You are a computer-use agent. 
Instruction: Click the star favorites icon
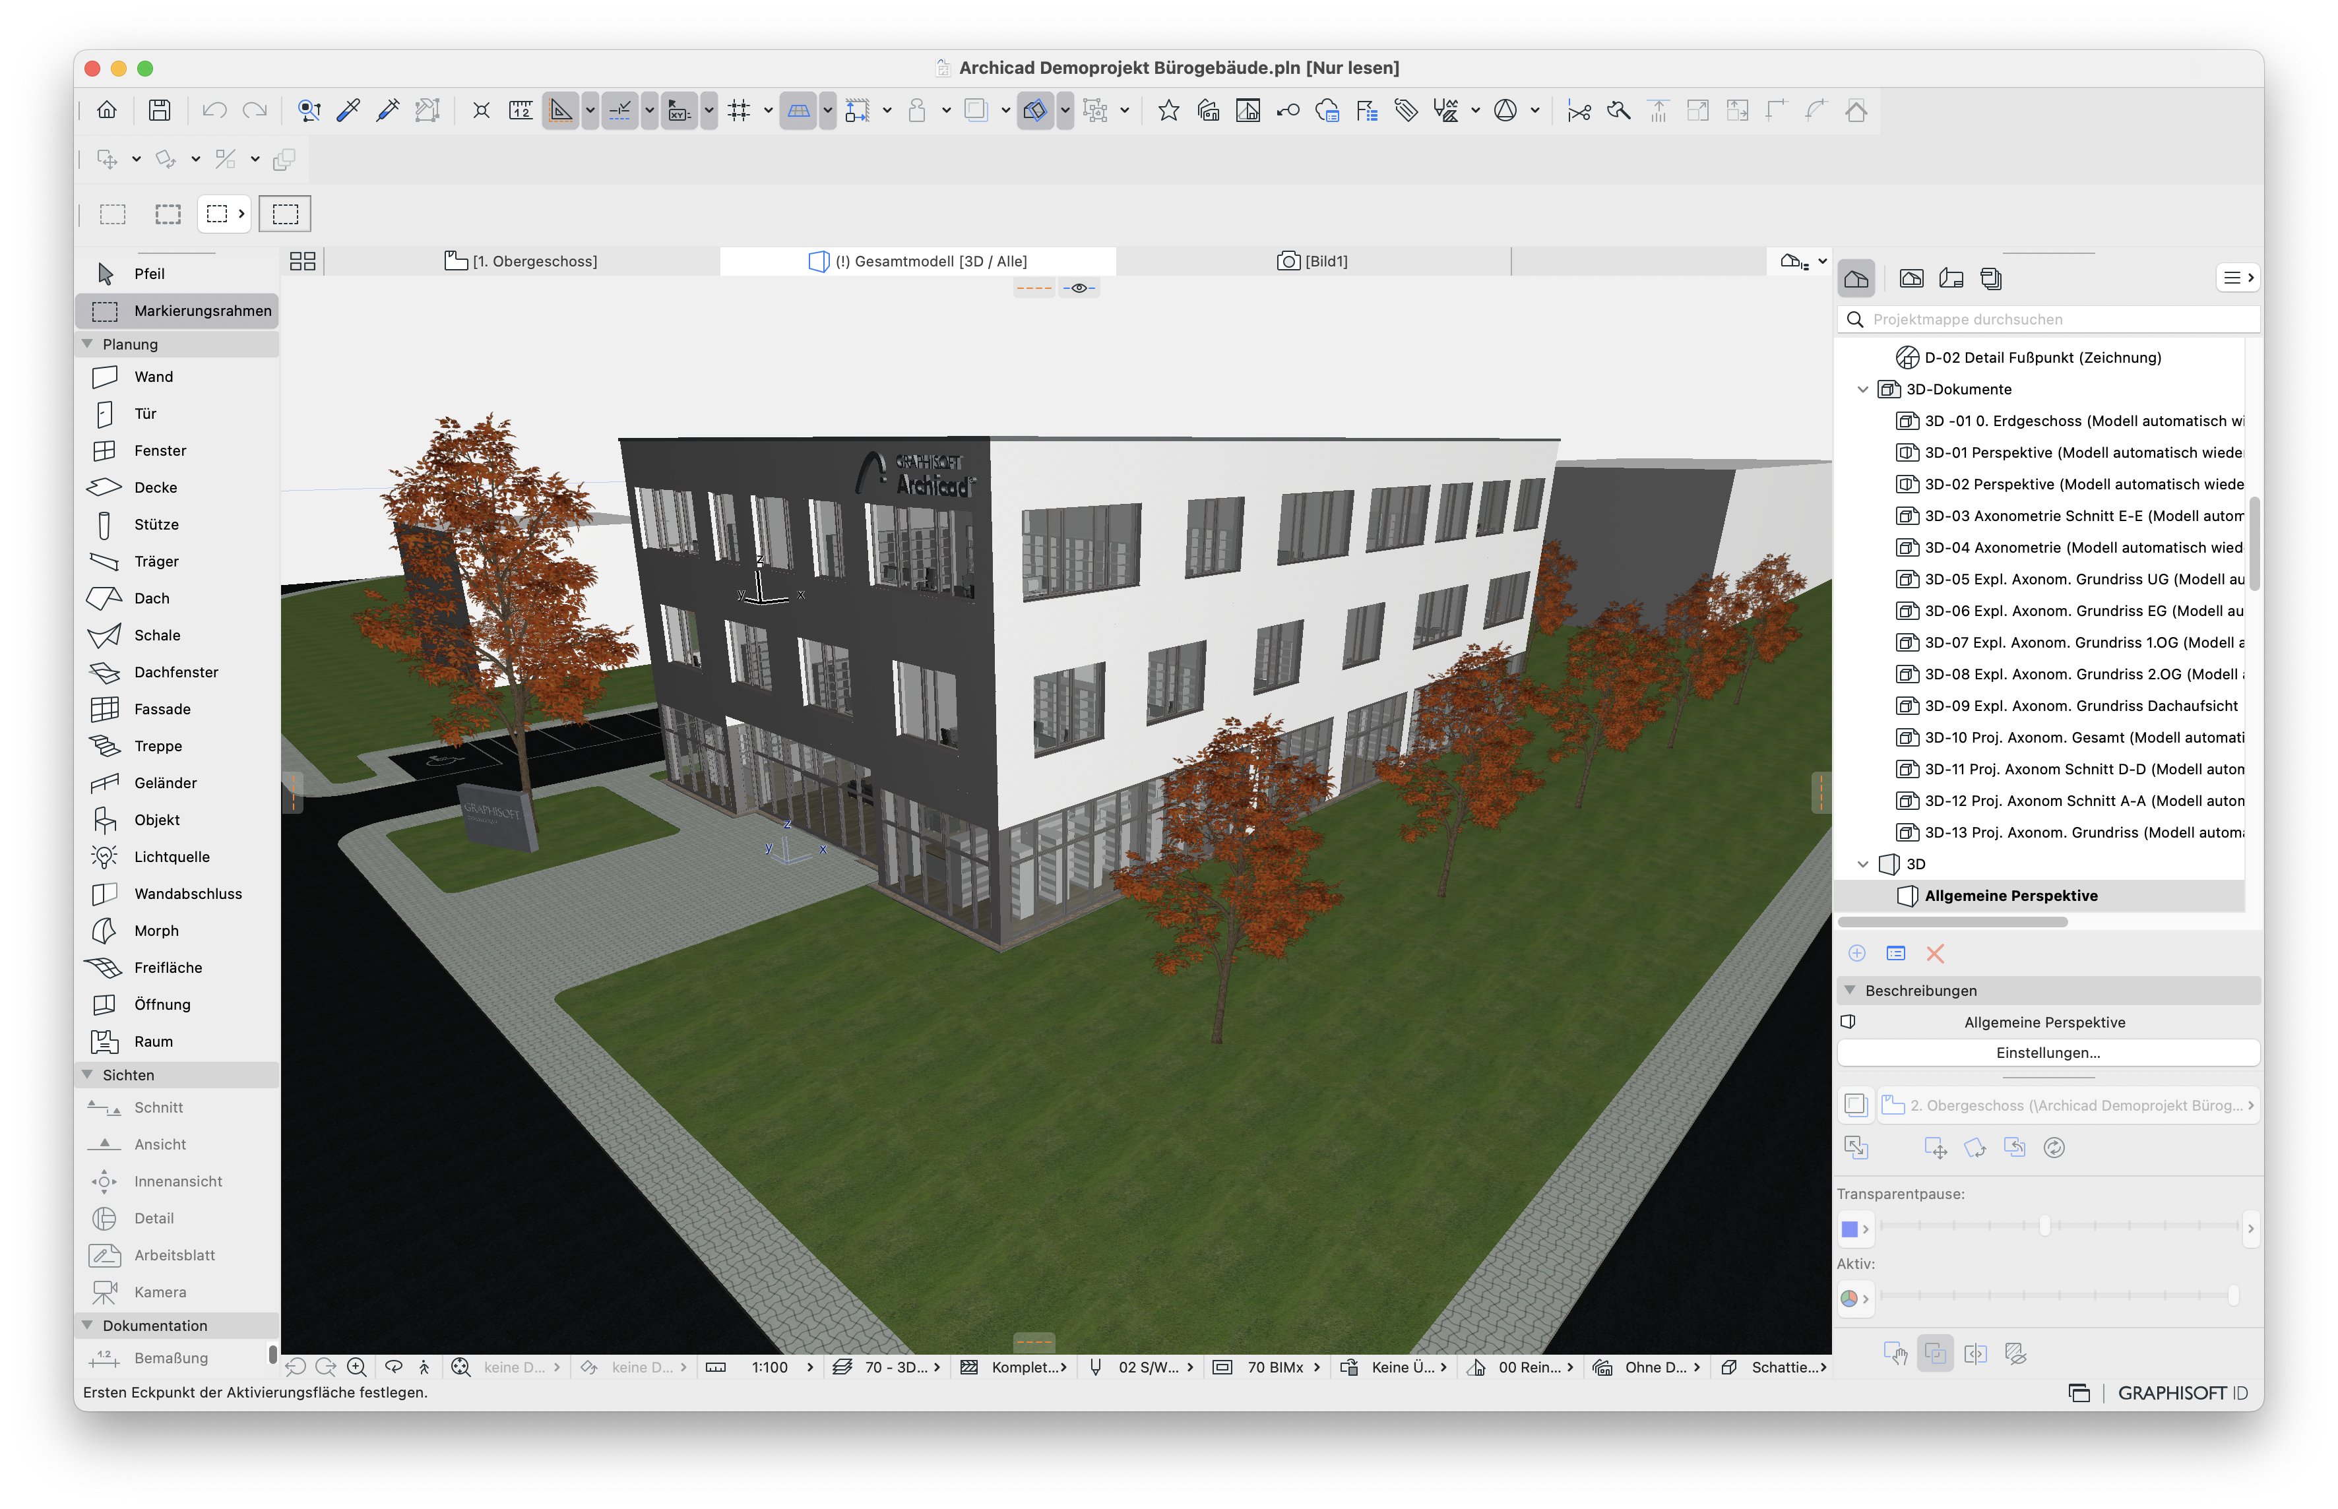[1168, 111]
